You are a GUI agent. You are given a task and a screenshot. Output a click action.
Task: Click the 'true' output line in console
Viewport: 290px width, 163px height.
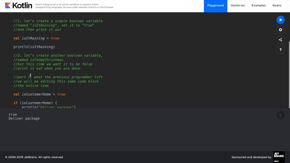(x=13, y=115)
